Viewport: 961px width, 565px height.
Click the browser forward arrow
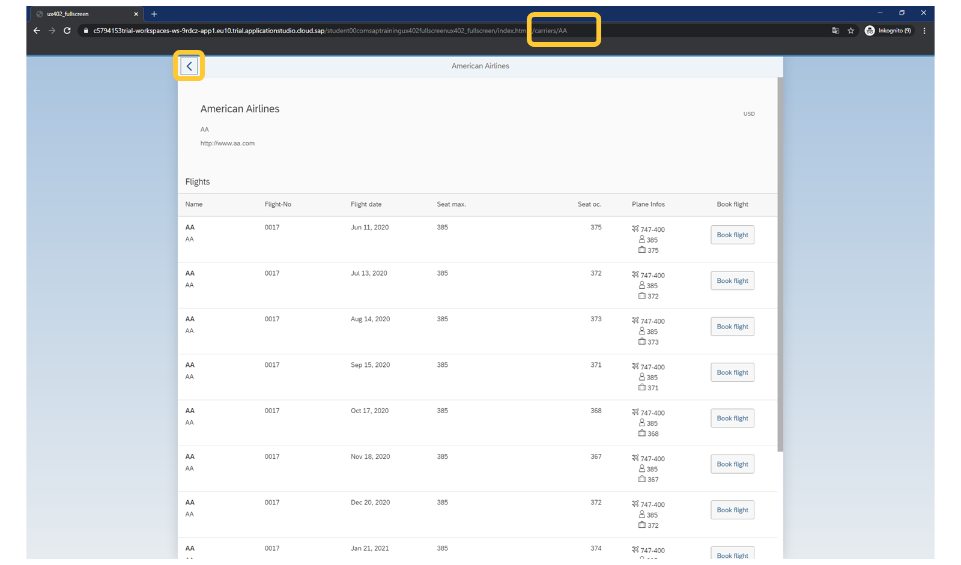[x=52, y=31]
